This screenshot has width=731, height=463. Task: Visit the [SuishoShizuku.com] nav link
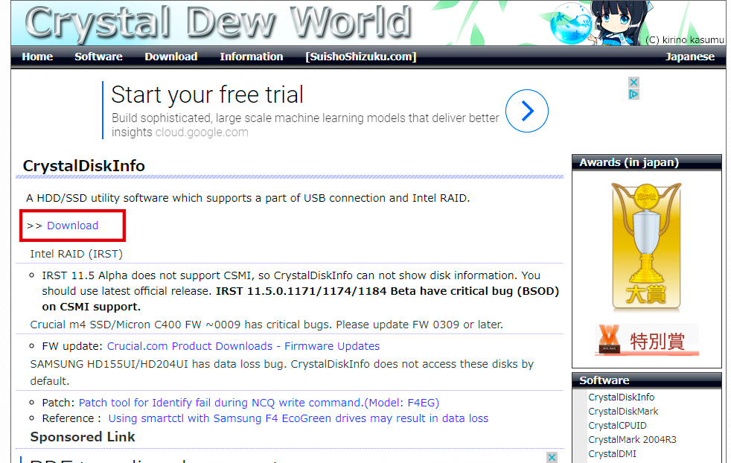click(361, 57)
